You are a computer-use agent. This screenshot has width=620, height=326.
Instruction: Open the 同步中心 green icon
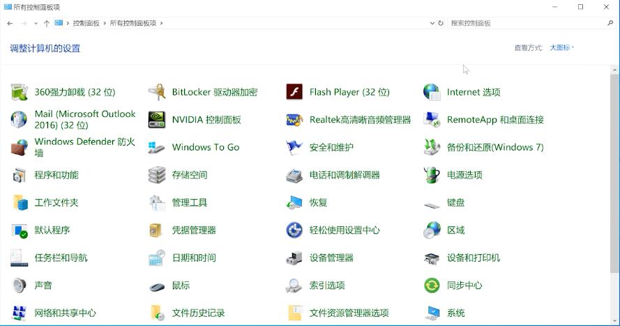432,286
